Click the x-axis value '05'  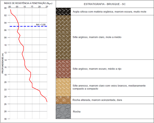click(17, 7)
